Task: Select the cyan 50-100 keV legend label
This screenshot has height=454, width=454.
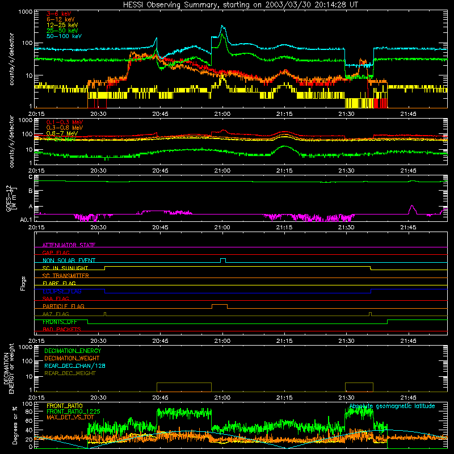Action: click(64, 36)
